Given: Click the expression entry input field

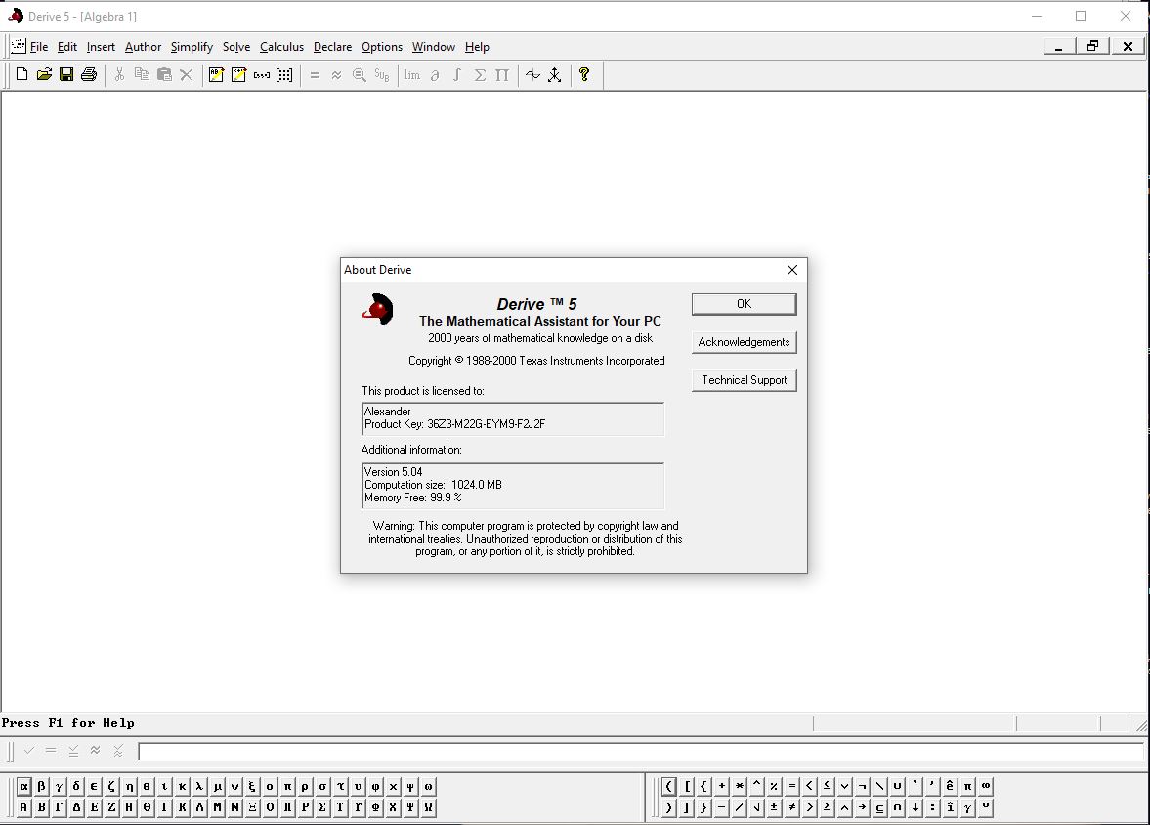Looking at the screenshot, I should click(640, 751).
